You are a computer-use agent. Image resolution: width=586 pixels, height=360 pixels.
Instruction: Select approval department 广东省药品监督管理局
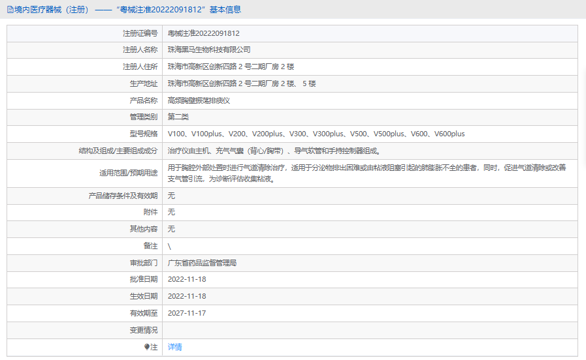202,263
